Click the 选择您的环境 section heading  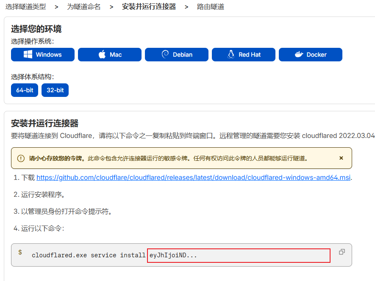coord(36,29)
